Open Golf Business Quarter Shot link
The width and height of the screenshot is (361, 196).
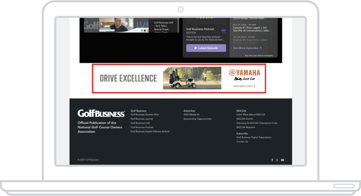click(x=145, y=114)
